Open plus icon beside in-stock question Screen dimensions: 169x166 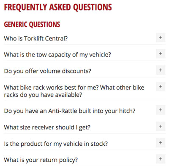coord(161,143)
